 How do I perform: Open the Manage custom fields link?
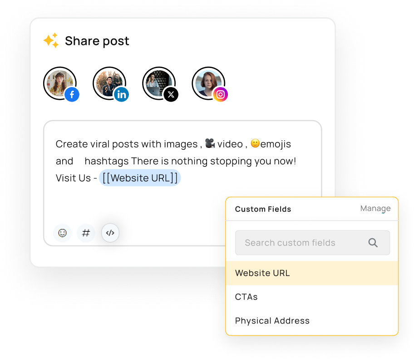click(375, 209)
